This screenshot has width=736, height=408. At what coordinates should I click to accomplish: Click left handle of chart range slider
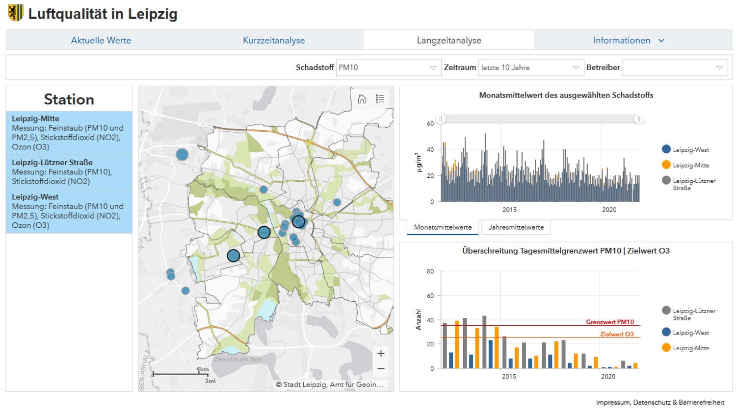click(441, 119)
